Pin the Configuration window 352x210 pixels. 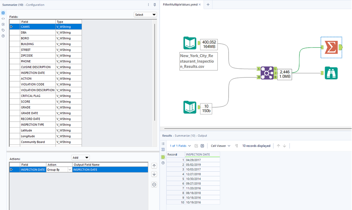(x=154, y=5)
